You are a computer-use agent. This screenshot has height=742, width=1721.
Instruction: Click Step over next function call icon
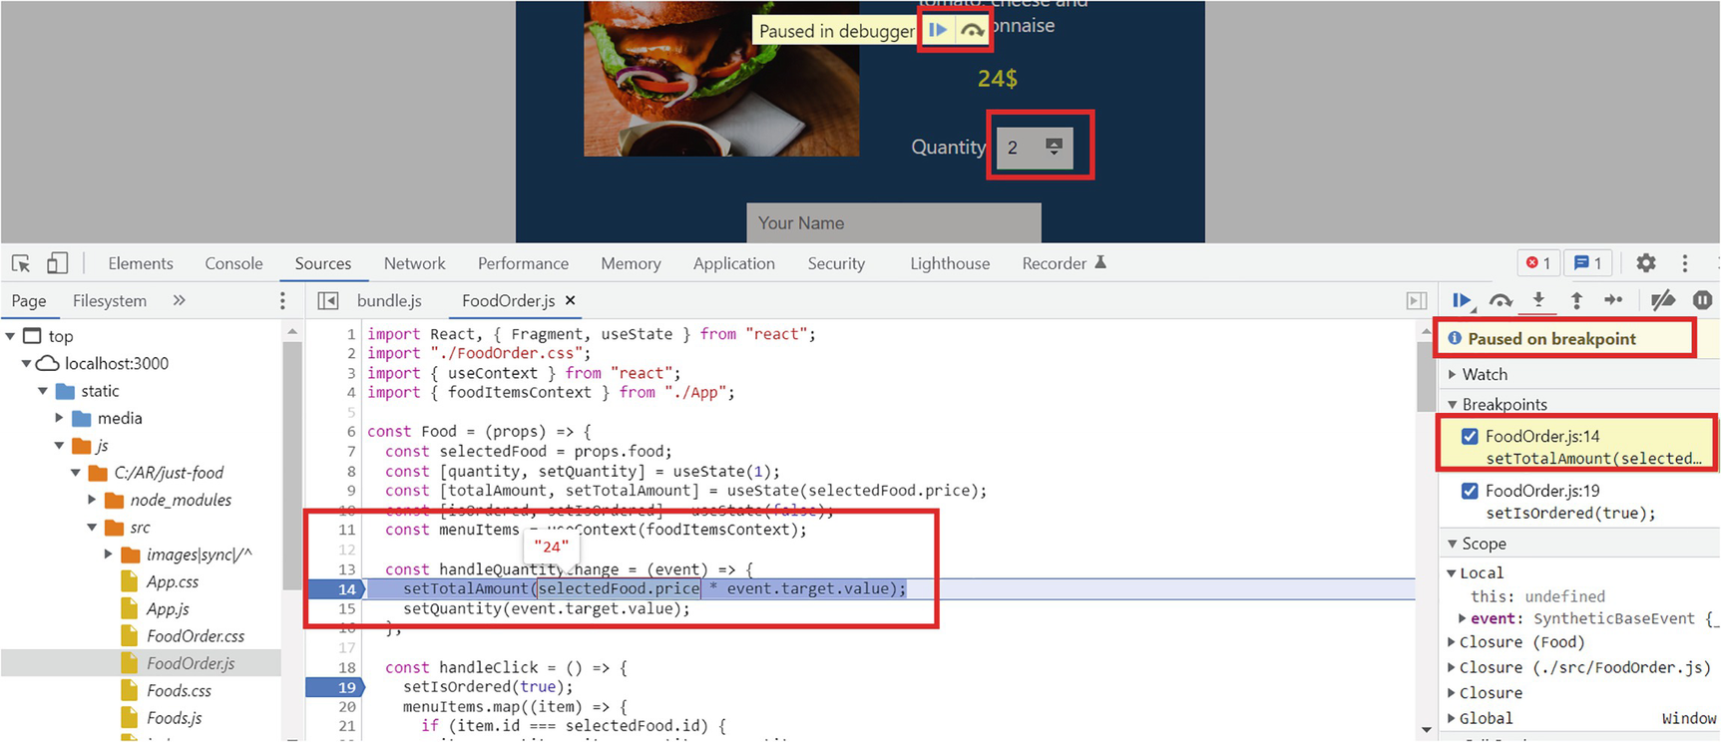pyautogui.click(x=1500, y=300)
